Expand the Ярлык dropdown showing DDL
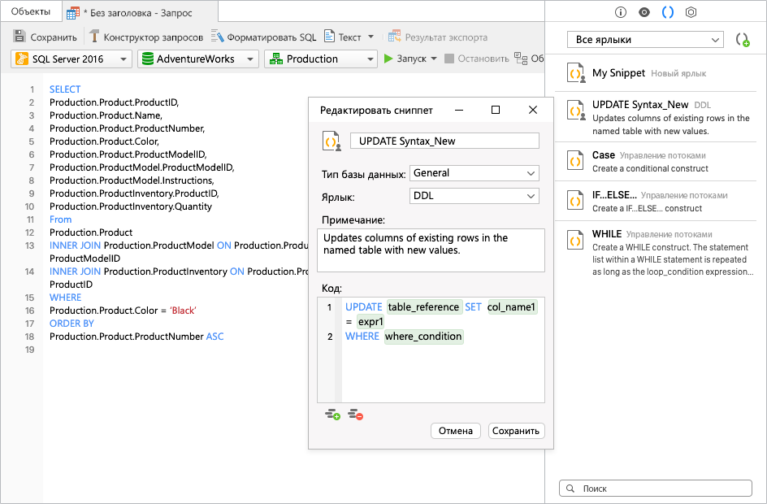The image size is (767, 504). pyautogui.click(x=474, y=196)
